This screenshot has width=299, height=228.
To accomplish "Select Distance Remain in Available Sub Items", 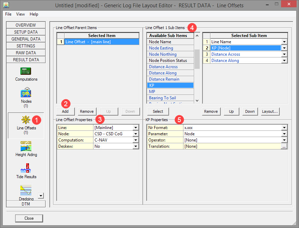I will coord(164,79).
